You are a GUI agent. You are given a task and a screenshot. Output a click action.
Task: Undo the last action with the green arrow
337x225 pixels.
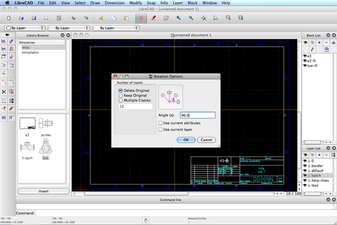pyautogui.click(x=74, y=18)
